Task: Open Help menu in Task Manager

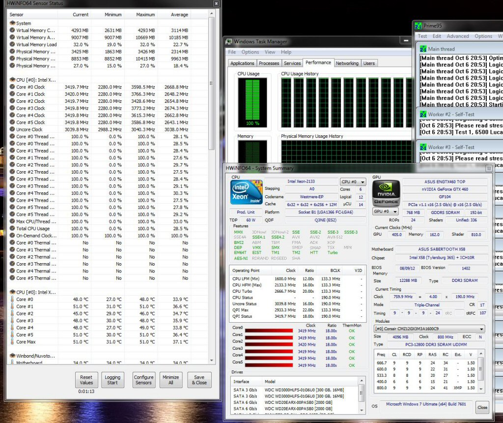Action: [x=286, y=52]
